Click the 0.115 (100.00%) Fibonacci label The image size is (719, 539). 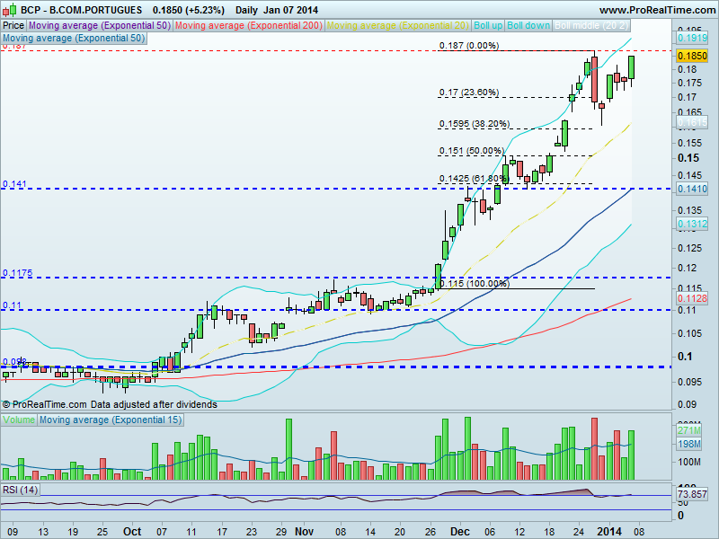(476, 283)
